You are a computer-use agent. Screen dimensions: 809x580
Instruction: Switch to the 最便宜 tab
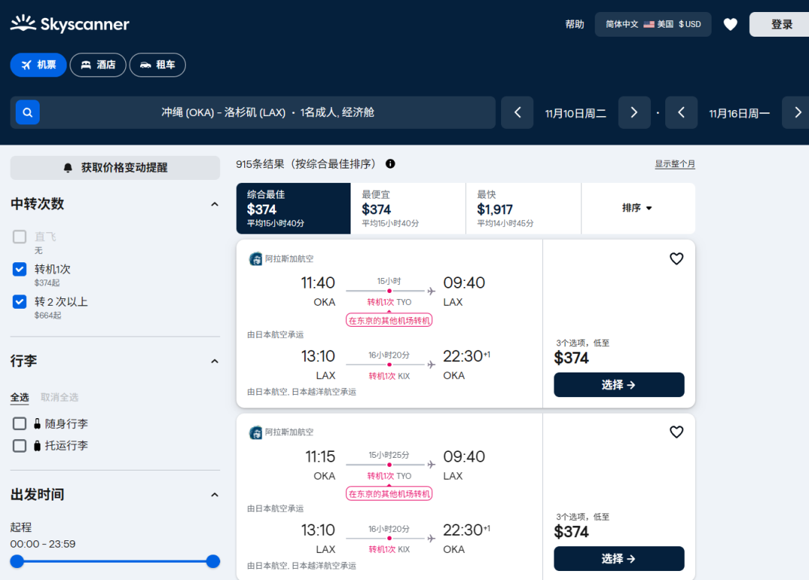point(407,208)
